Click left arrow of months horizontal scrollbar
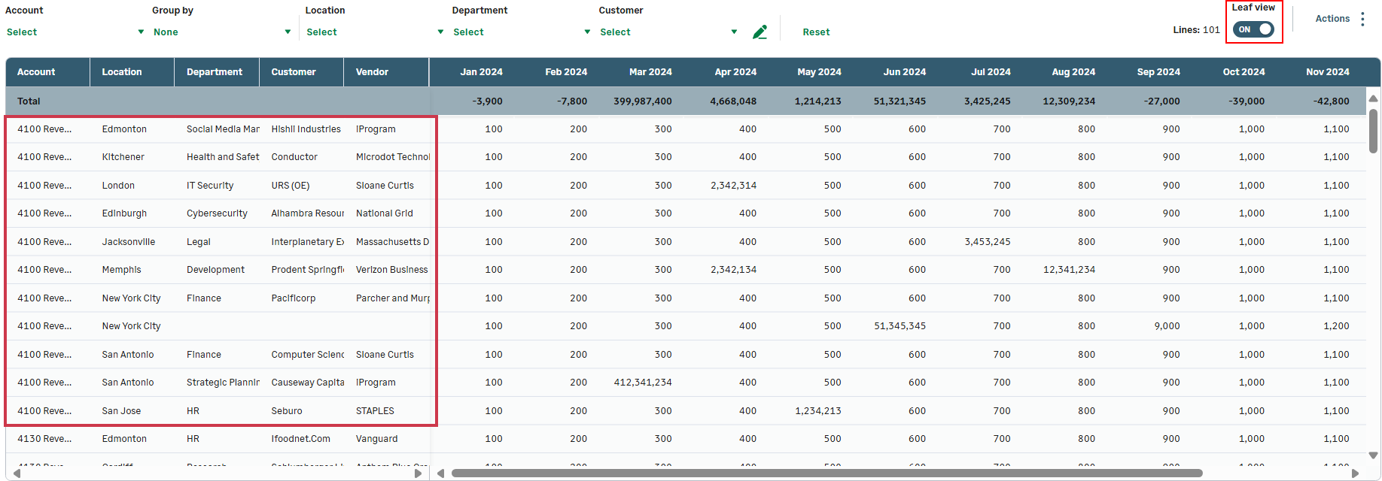1382x481 pixels. [441, 473]
